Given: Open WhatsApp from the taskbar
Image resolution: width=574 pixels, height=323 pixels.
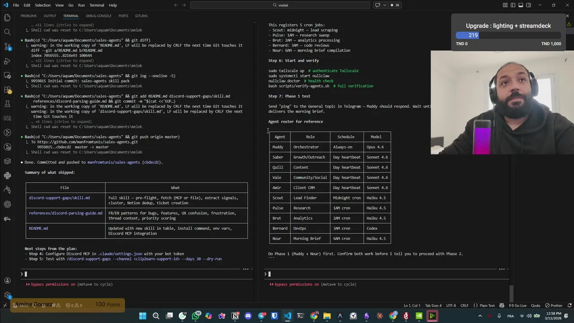Looking at the screenshot, I should [196, 316].
